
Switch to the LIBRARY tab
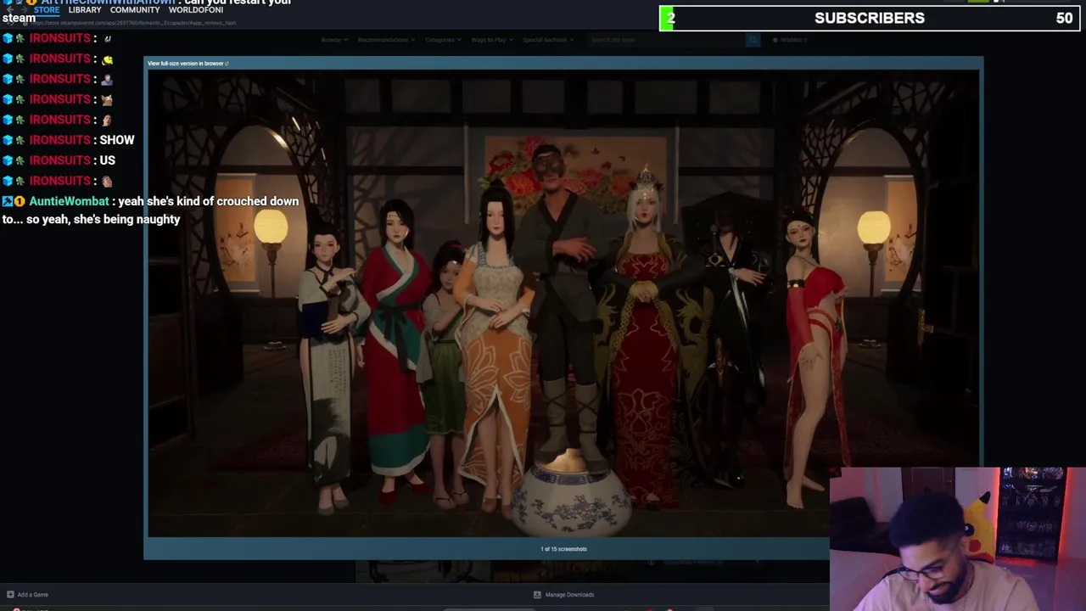(x=85, y=10)
